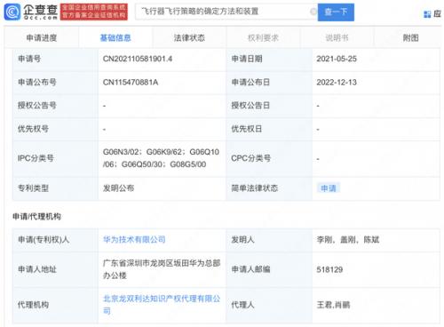Image resolution: width=444 pixels, height=327 pixels.
Task: Click the 申请 legal status tag
Action: tap(329, 188)
